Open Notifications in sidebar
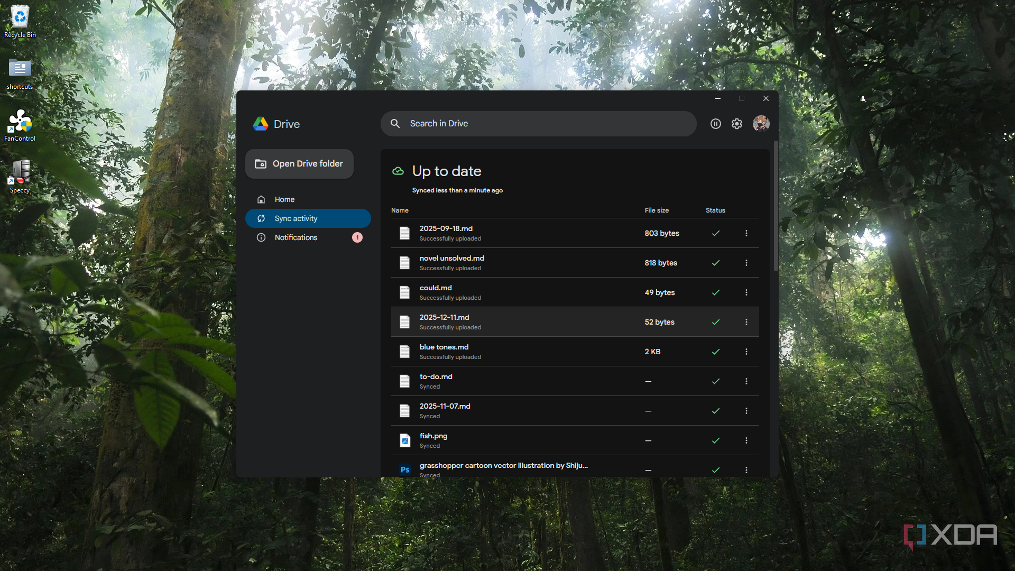1015x571 pixels. tap(308, 237)
